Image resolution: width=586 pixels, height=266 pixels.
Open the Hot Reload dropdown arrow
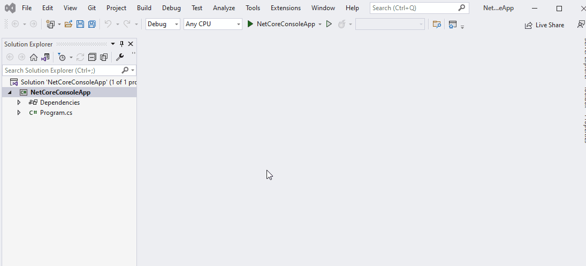(350, 25)
